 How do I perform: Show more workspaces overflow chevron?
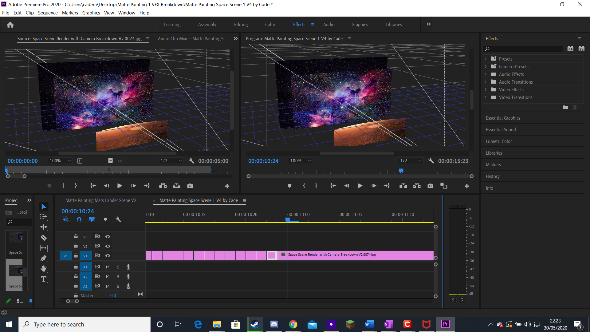tap(429, 24)
